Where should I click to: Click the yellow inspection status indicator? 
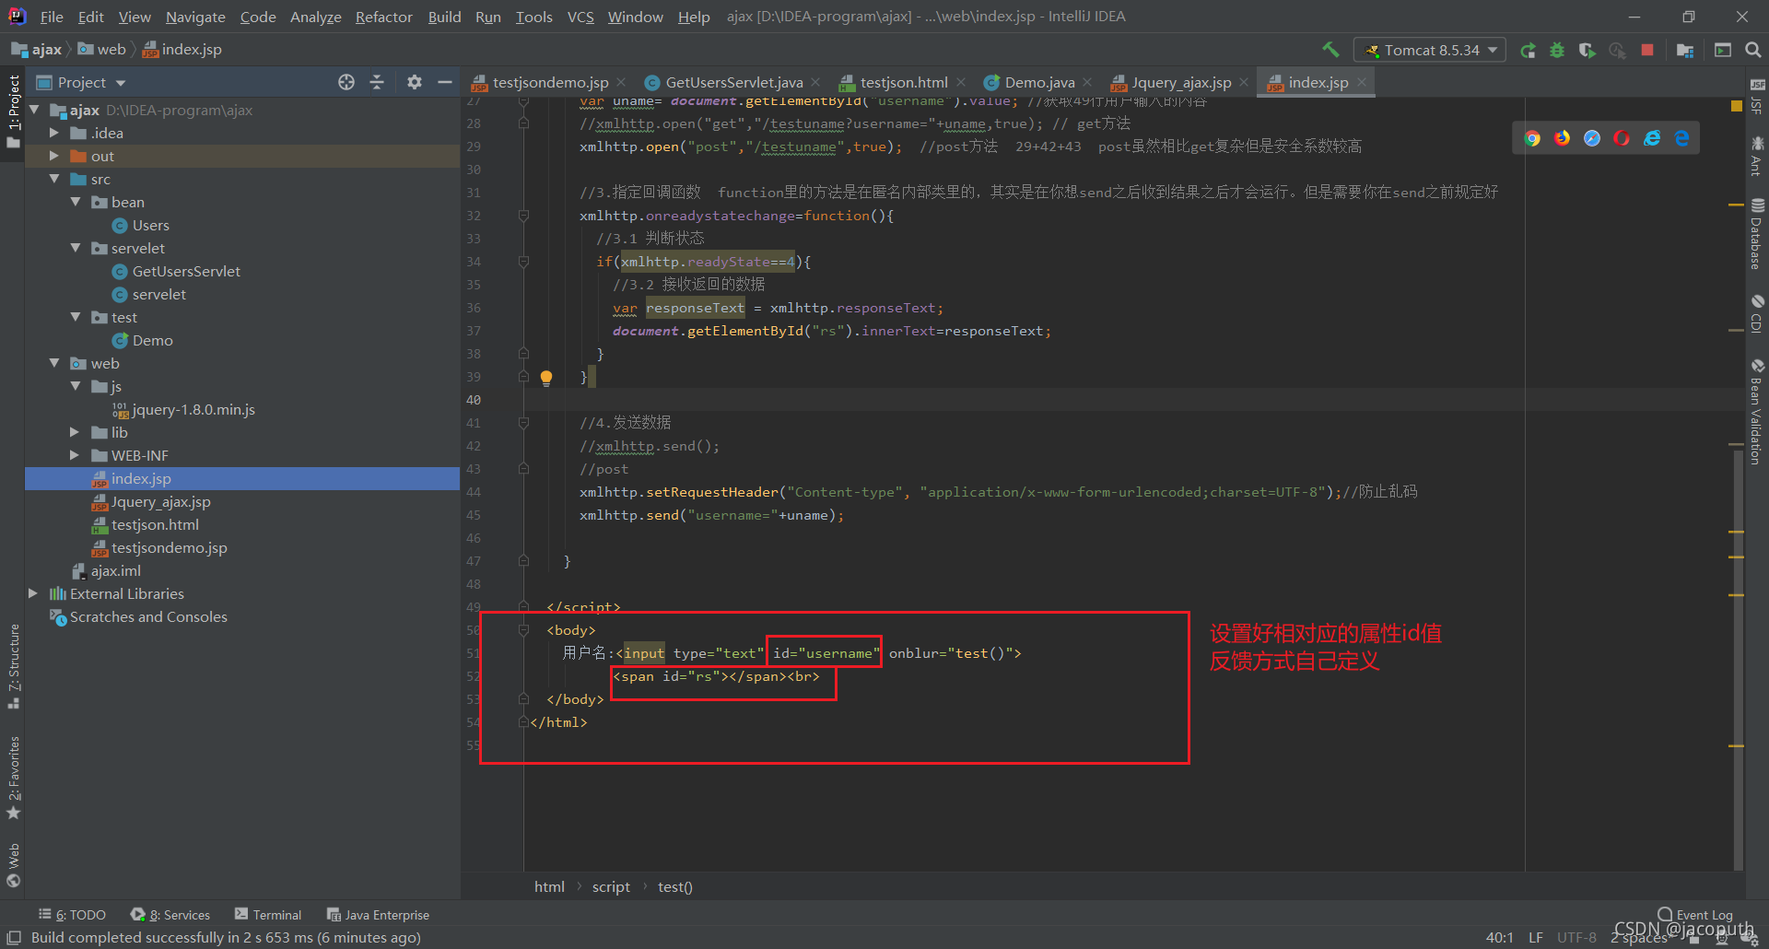[1737, 106]
